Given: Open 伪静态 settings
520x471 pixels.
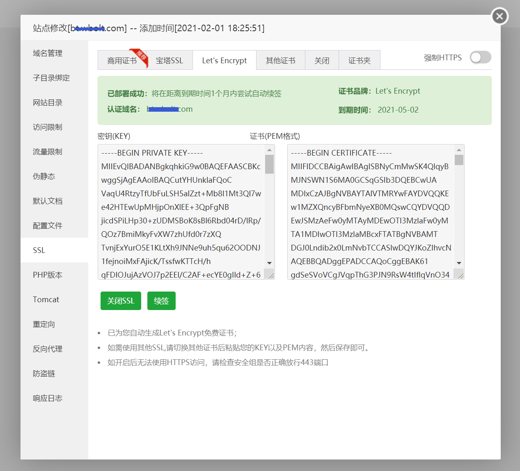Looking at the screenshot, I should click(44, 176).
